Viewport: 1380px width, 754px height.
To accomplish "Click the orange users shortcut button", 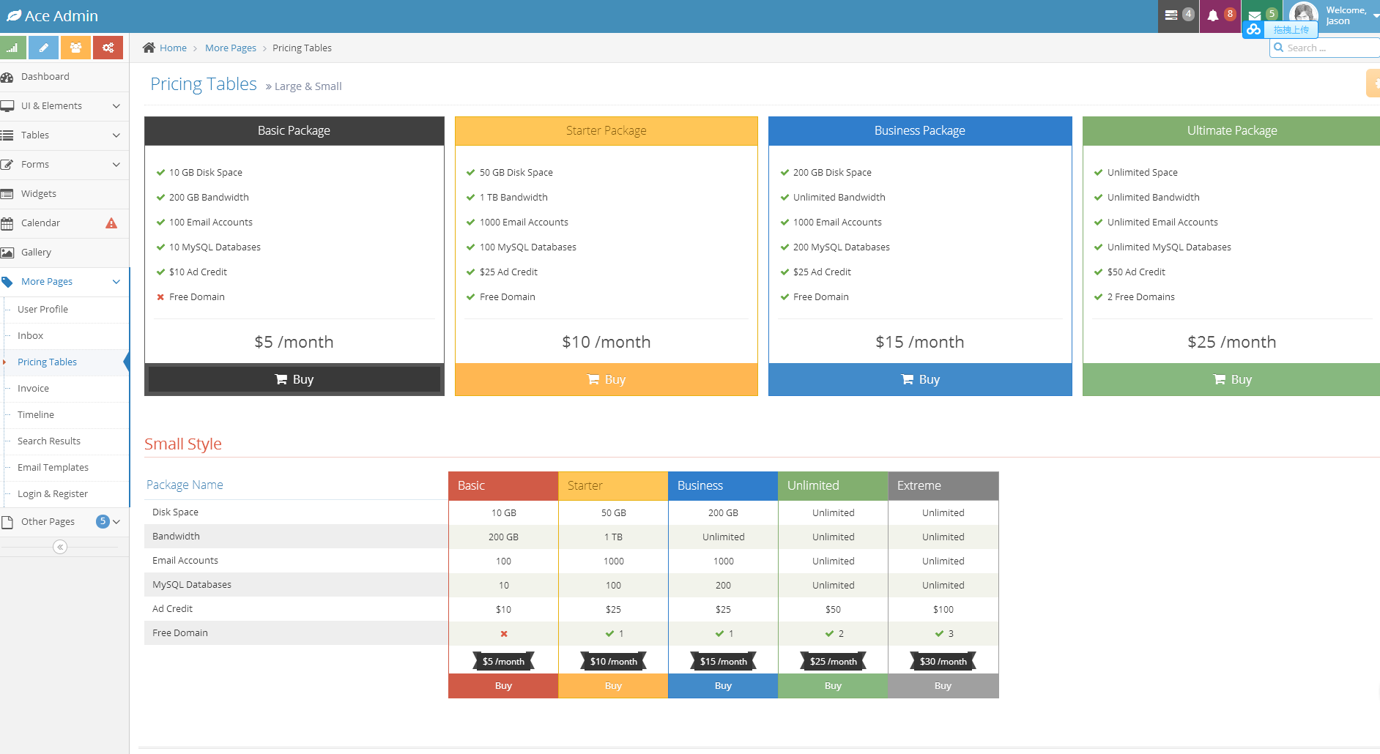I will (x=75, y=48).
